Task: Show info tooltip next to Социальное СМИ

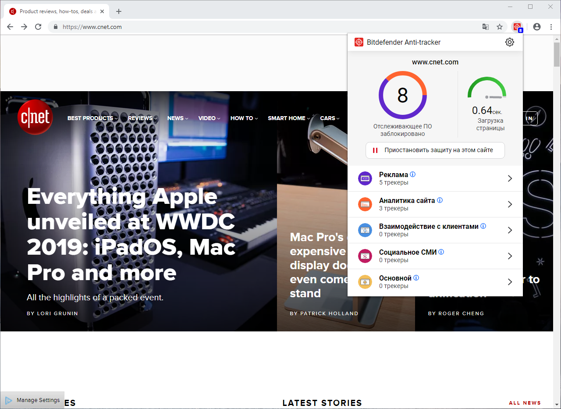Action: coord(441,252)
